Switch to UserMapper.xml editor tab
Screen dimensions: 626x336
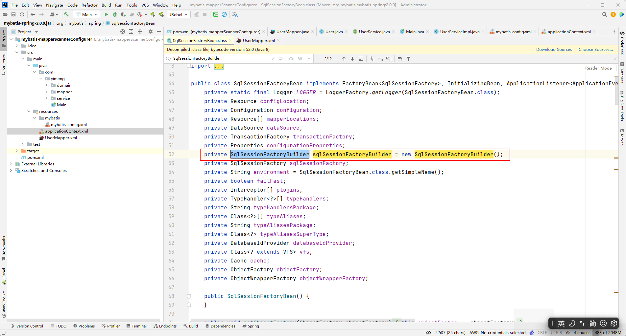click(x=258, y=40)
